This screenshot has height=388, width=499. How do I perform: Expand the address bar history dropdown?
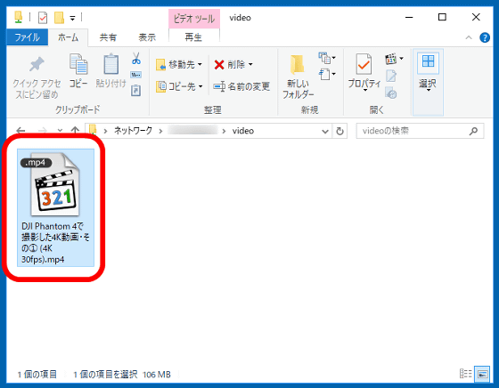[325, 131]
